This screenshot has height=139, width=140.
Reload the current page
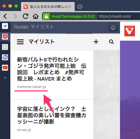[25, 16]
